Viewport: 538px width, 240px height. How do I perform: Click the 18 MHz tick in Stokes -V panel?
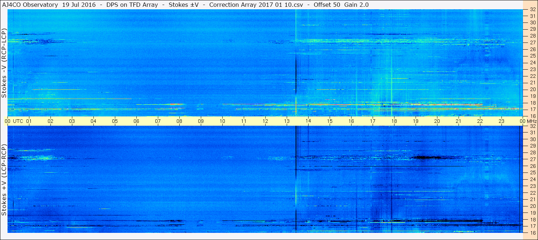(533, 102)
